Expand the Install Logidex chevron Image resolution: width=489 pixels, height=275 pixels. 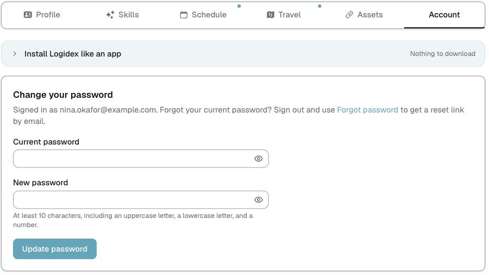[x=15, y=54]
